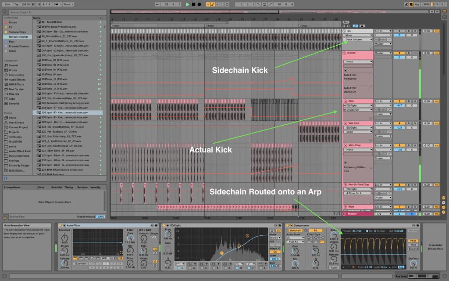
Task: Click the MIDI map mode button
Action: click(x=426, y=4)
